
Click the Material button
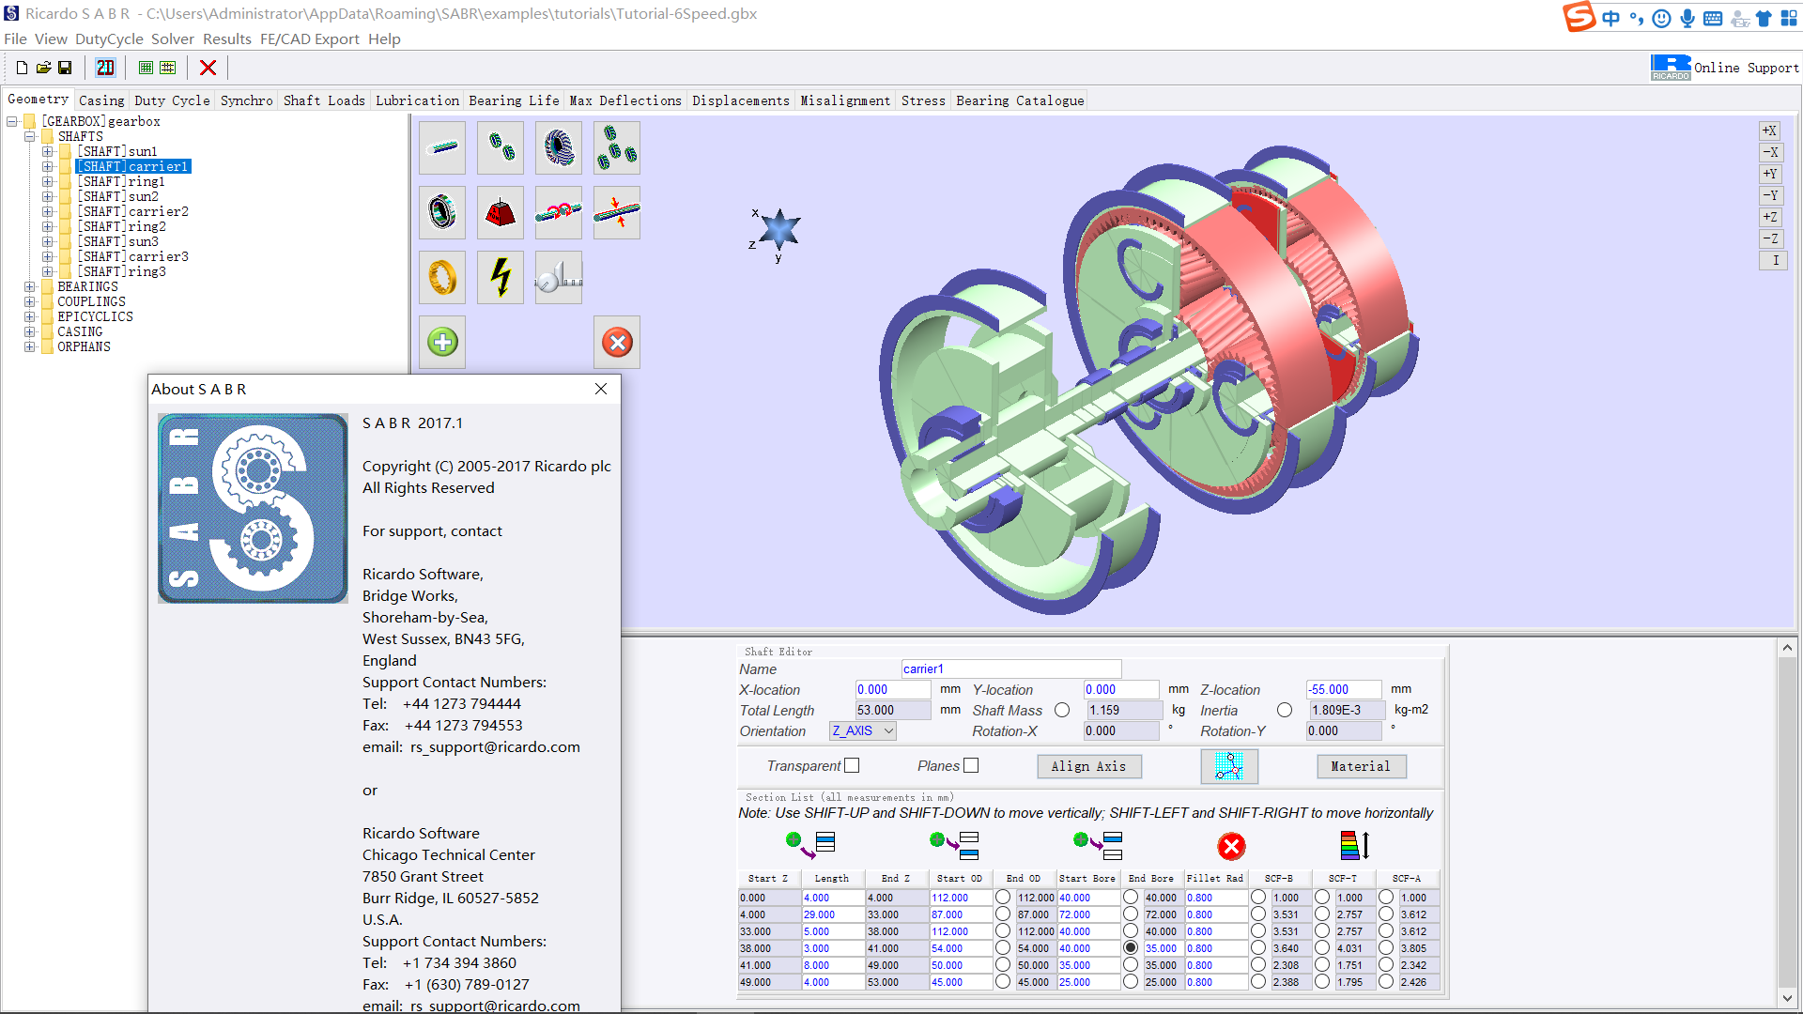1360,766
